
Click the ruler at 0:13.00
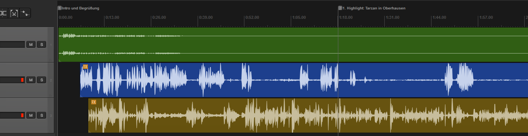tap(112, 17)
